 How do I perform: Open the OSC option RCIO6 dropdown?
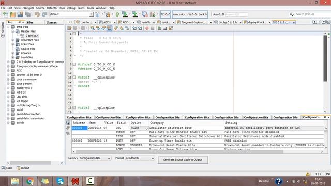click(x=146, y=128)
